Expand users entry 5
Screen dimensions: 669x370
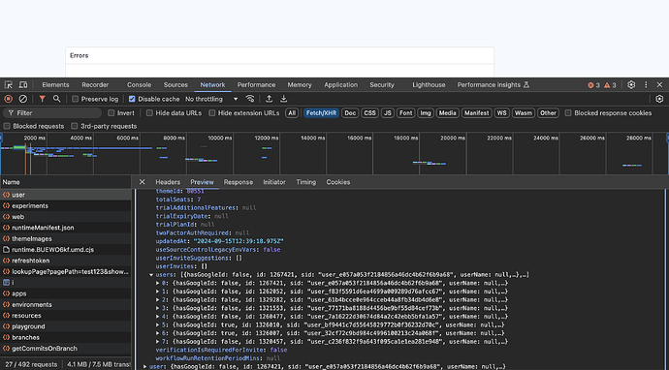click(157, 324)
